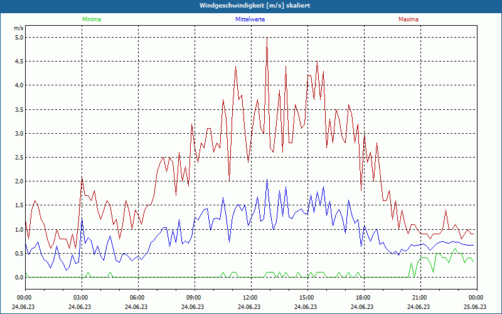Click the '1,0' y-axis value

pos(19,229)
